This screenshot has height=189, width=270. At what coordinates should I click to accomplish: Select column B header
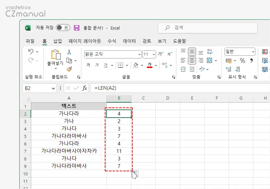119,98
